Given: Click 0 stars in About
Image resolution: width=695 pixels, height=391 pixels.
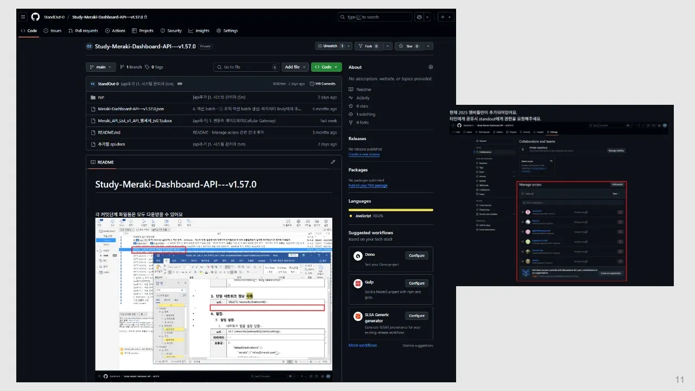Looking at the screenshot, I should [x=358, y=106].
